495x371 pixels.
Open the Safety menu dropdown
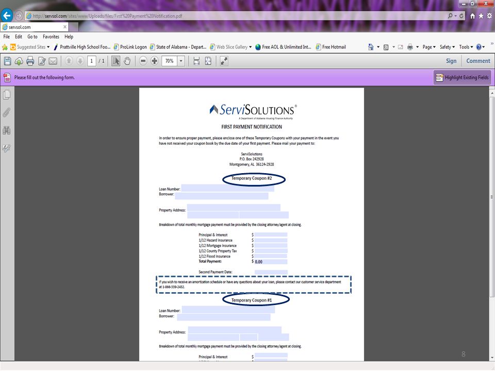[448, 47]
